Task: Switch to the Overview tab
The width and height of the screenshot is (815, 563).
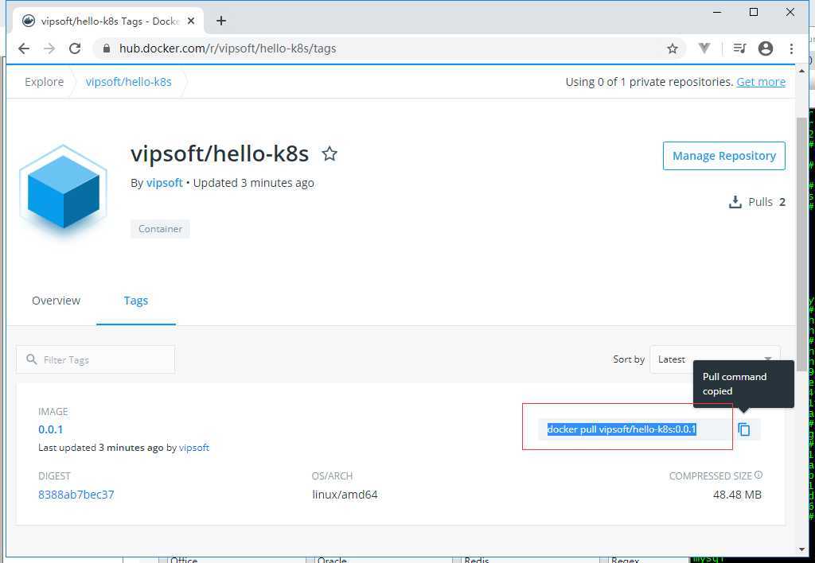Action: 57,301
